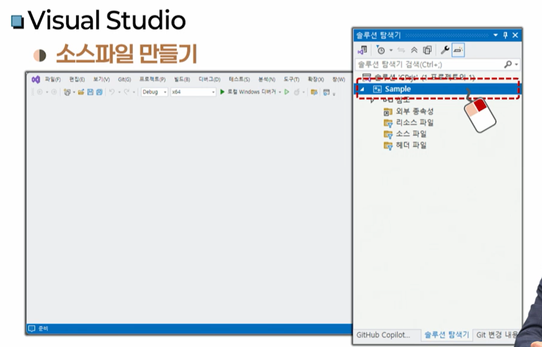This screenshot has height=347, width=542.
Task: Click the 준비 status bar text
Action: point(44,328)
